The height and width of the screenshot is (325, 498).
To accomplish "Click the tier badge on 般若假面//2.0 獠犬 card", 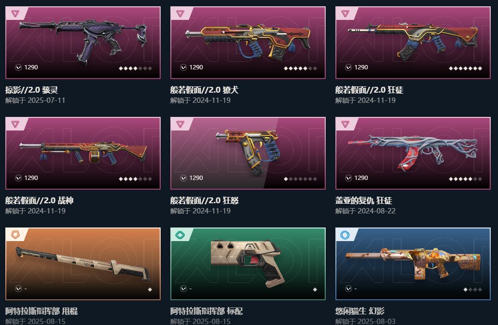I will coord(180,14).
